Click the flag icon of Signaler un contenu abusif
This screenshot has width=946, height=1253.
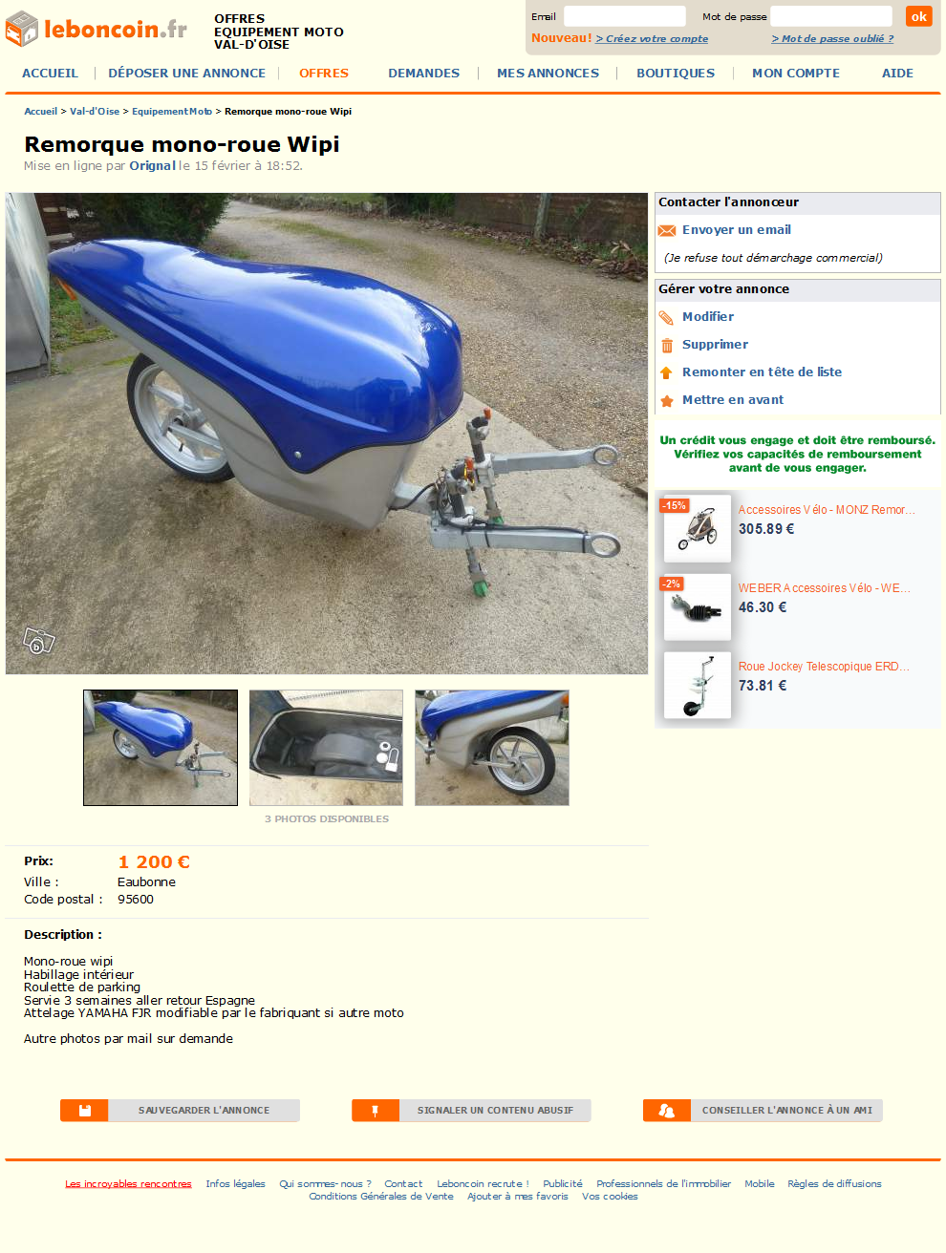click(x=376, y=1110)
